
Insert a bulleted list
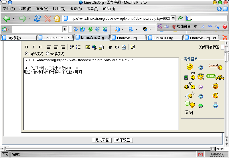tap(78, 47)
